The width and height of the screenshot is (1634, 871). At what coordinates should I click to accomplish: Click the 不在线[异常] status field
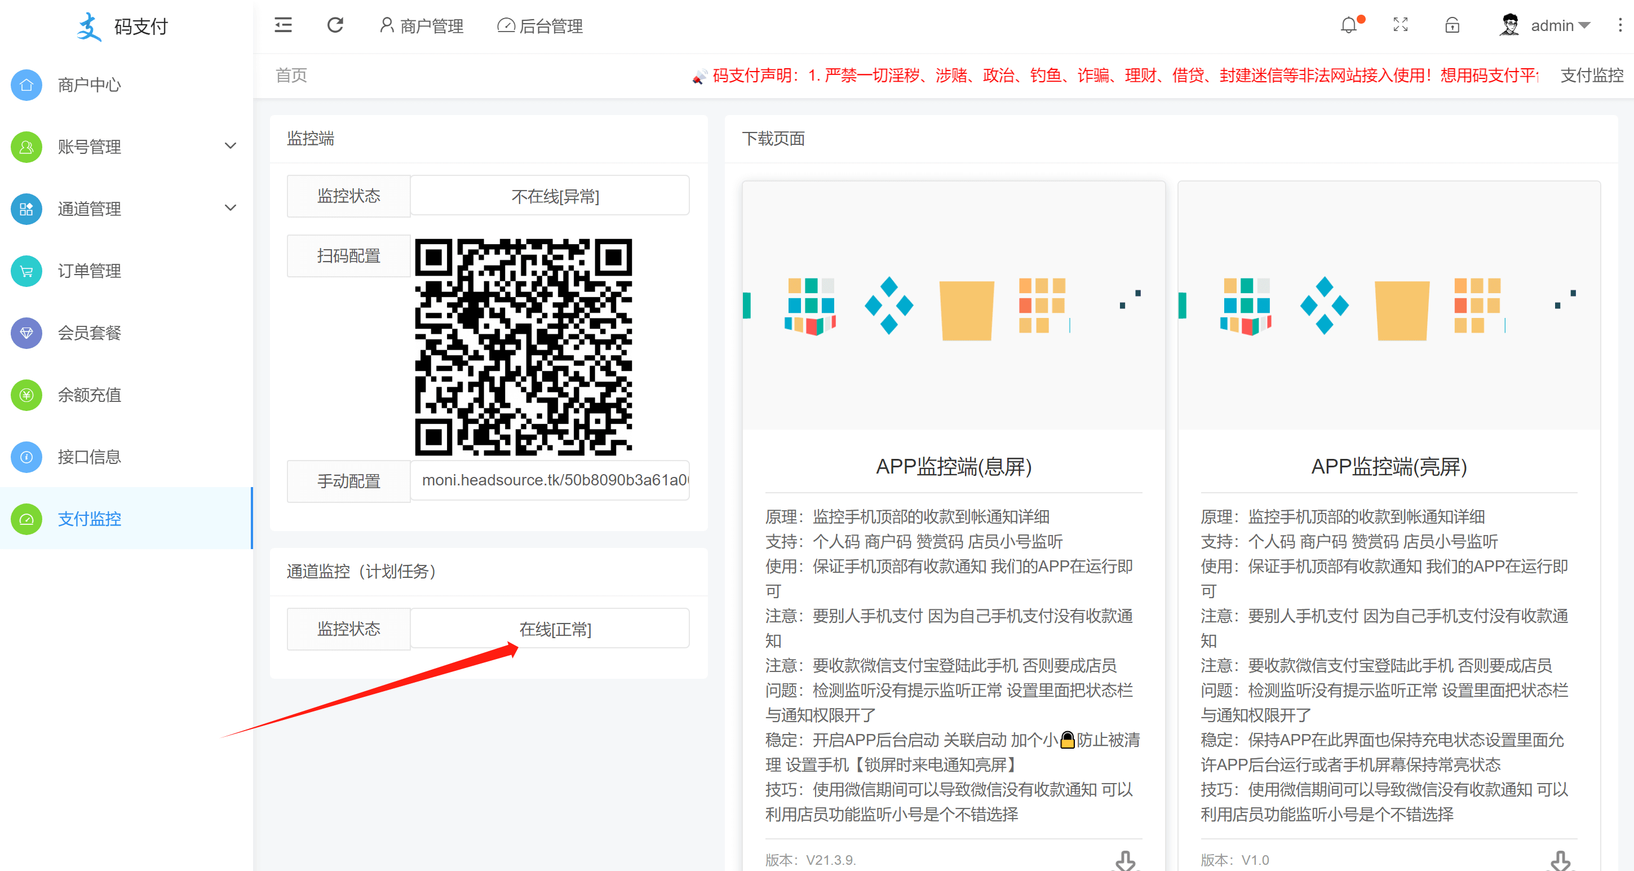pos(550,196)
